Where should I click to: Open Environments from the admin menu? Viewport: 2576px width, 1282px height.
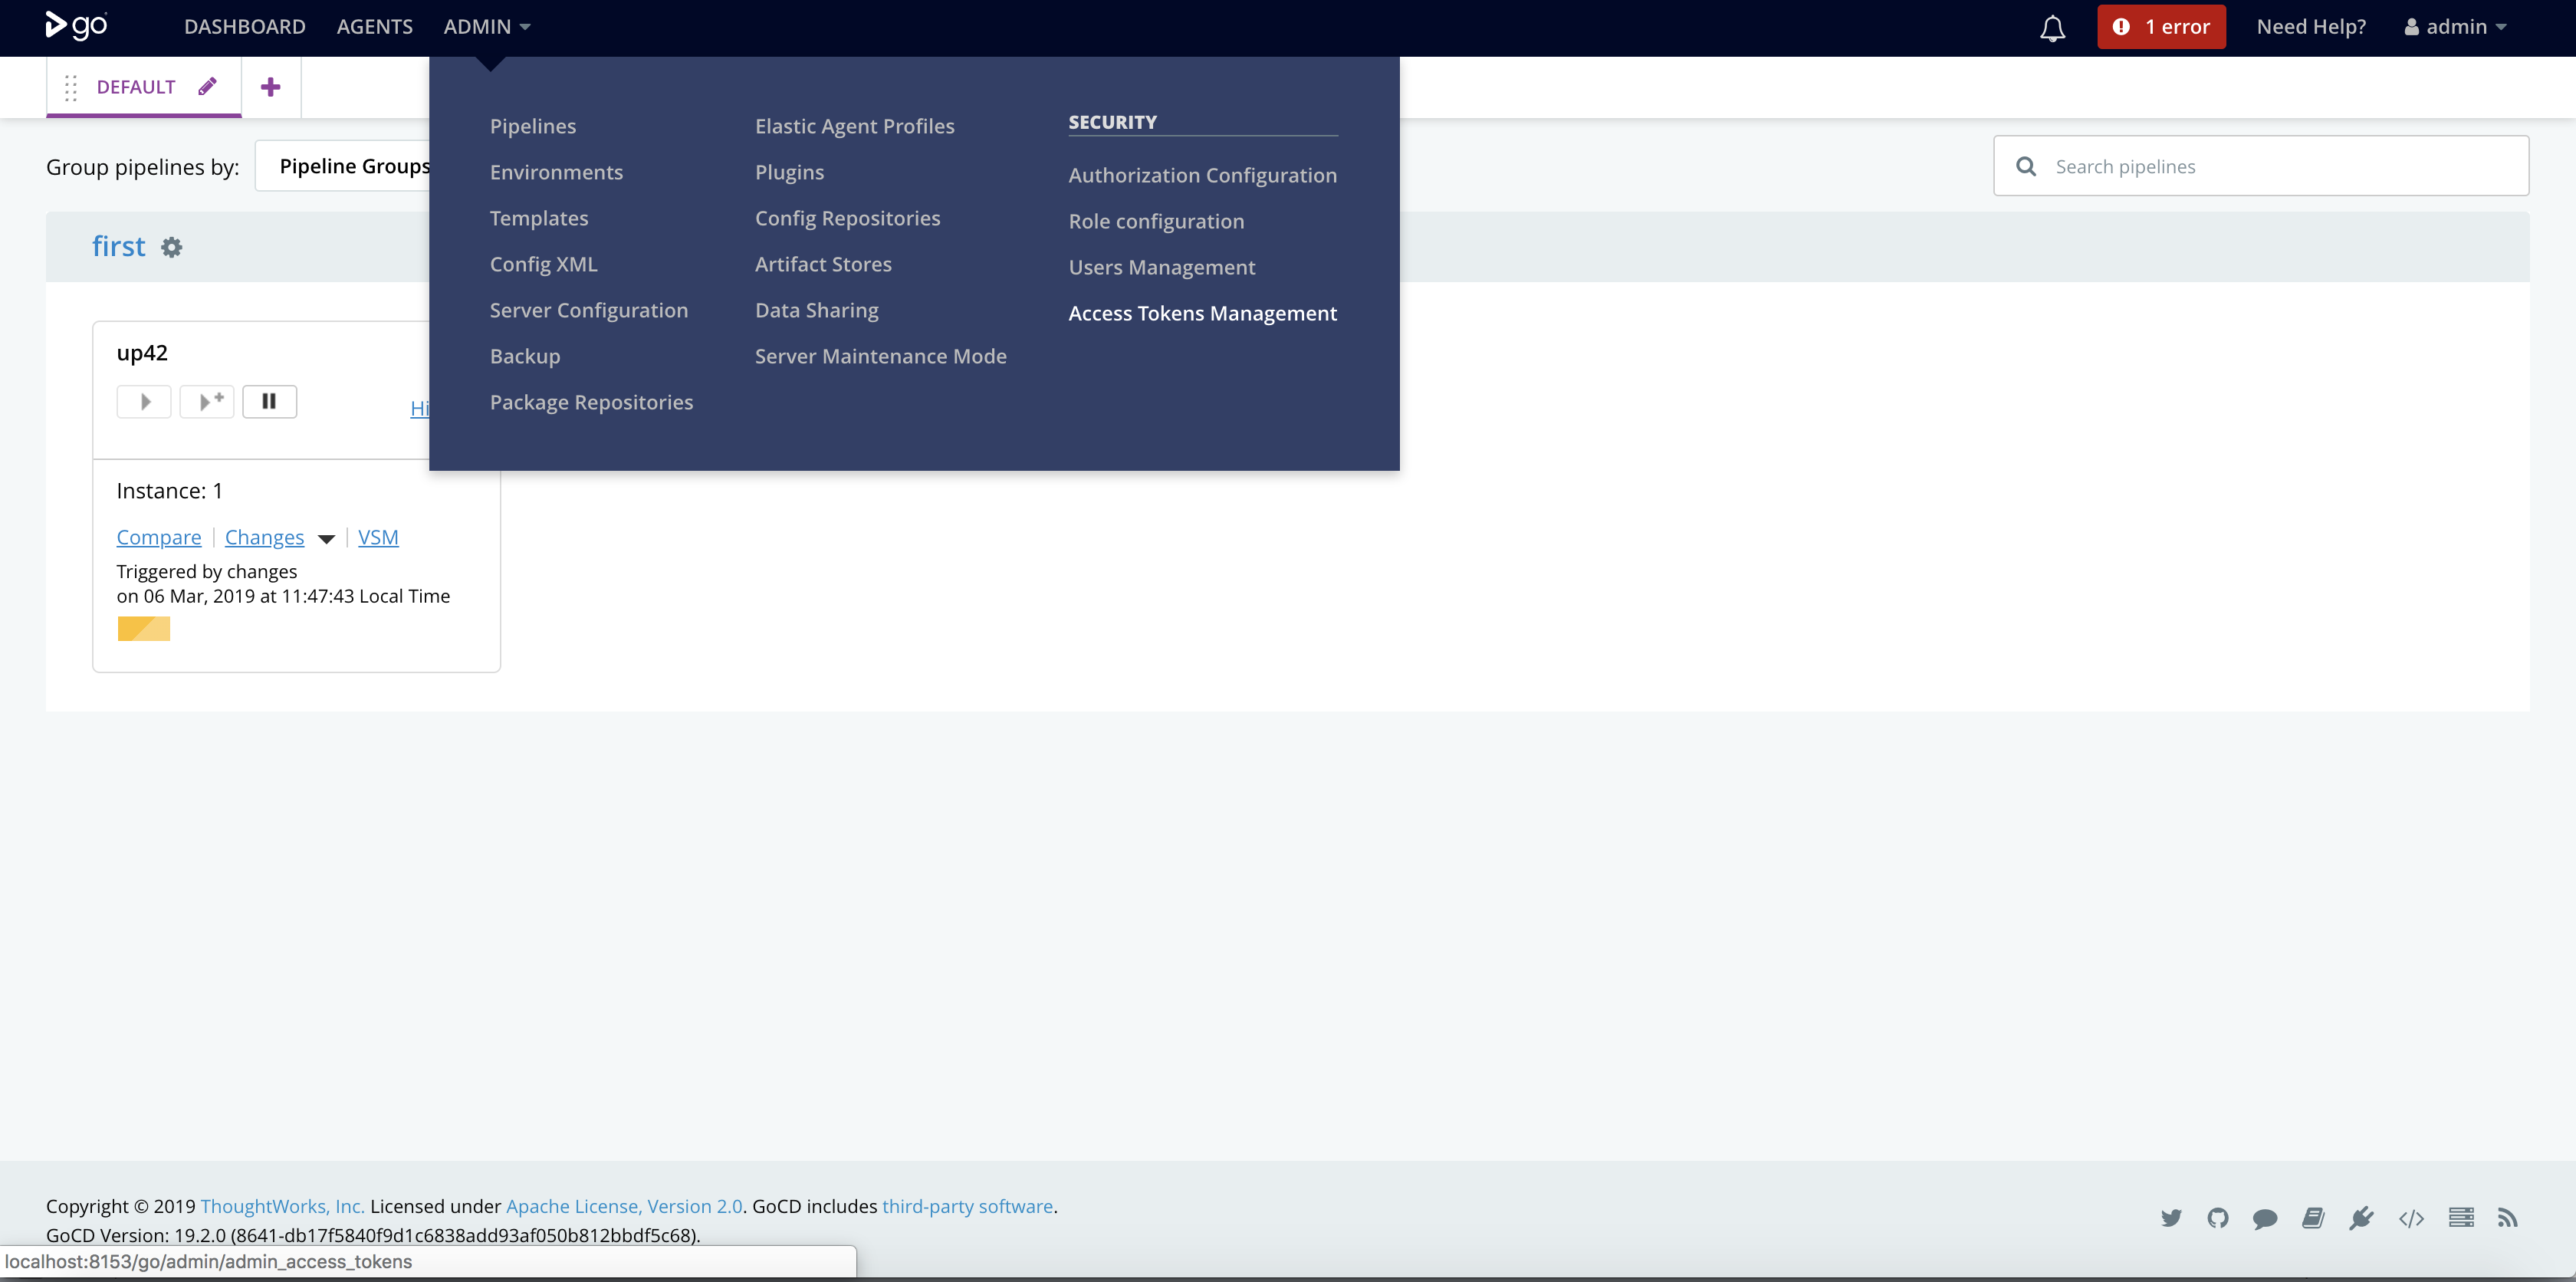tap(556, 172)
